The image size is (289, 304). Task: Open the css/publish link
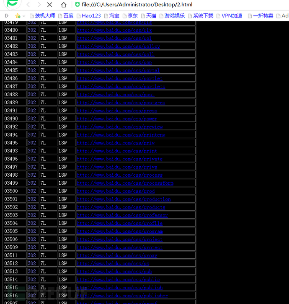tap(119, 288)
